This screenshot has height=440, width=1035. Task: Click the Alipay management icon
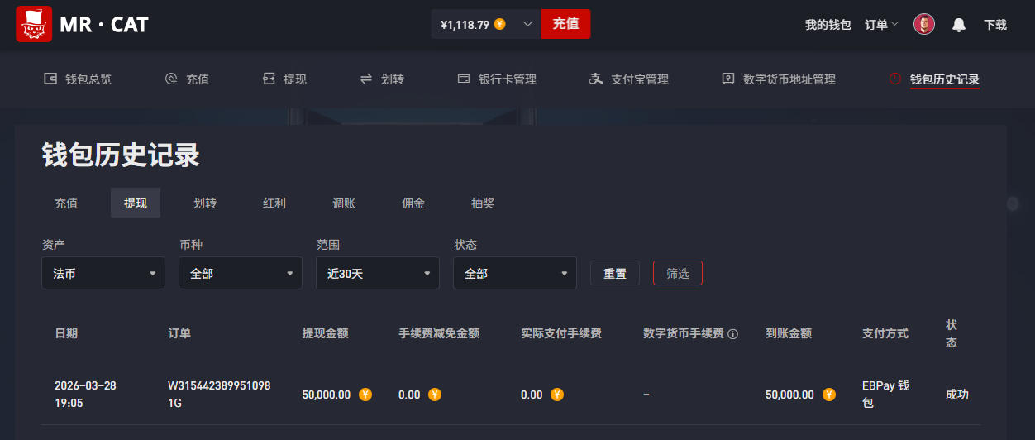point(596,79)
